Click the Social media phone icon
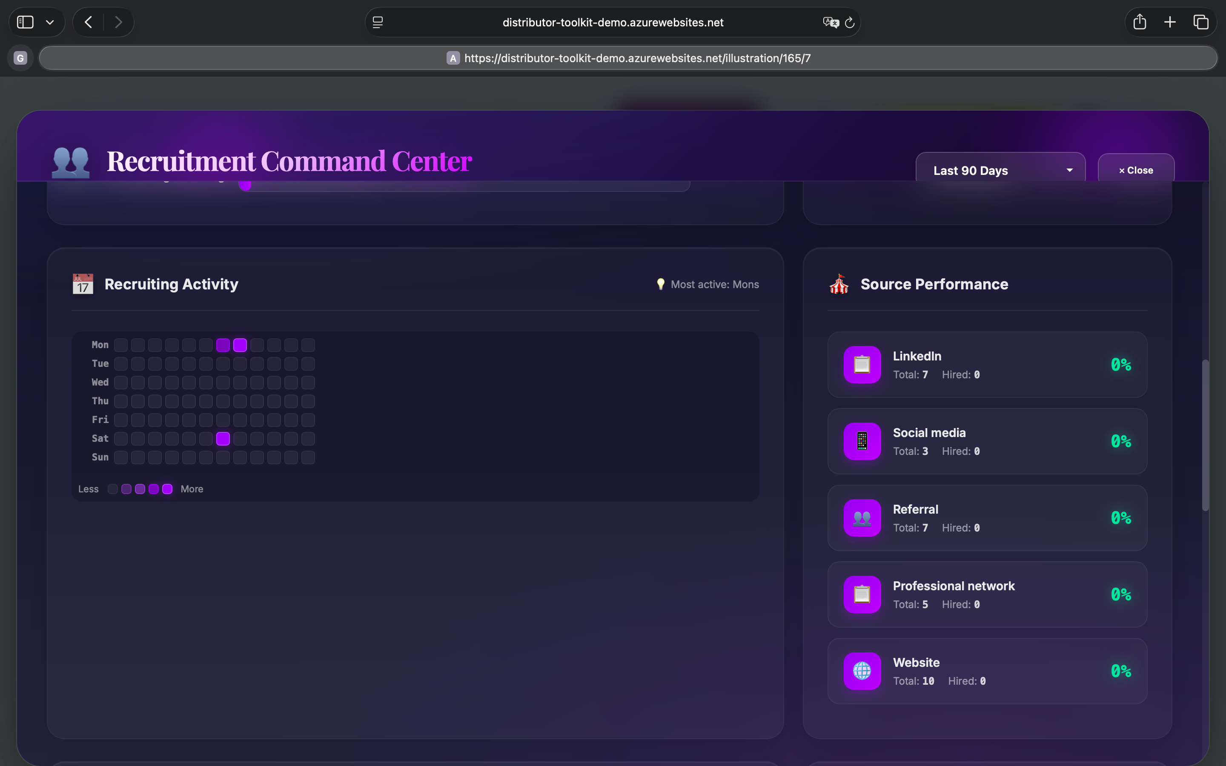 coord(862,441)
